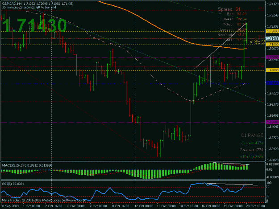Select the 61.8 Fibonacci level label

[x=261, y=8]
